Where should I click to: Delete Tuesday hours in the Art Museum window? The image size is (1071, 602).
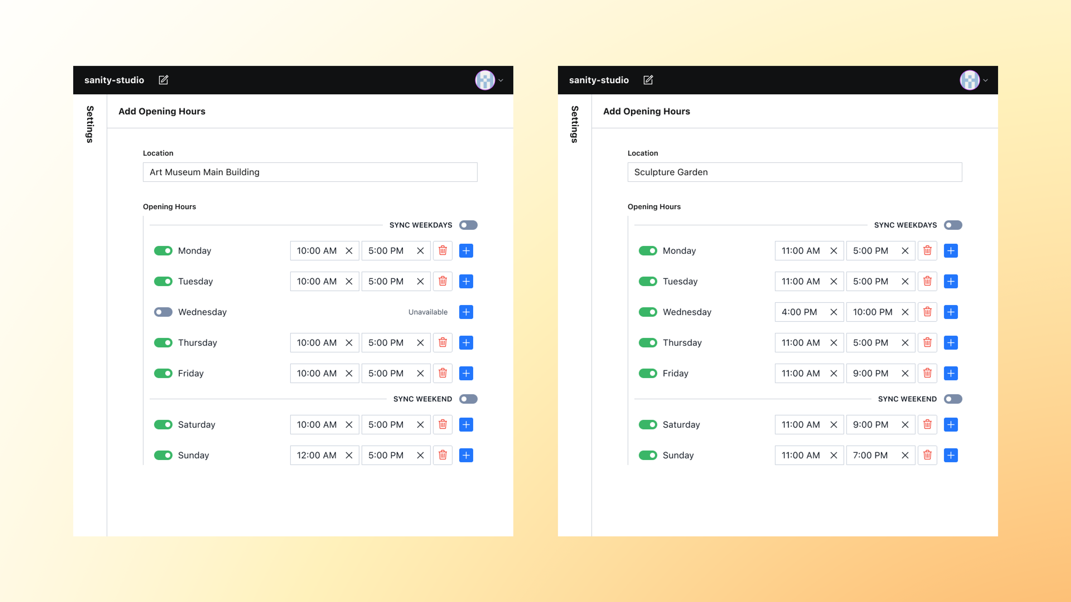443,281
